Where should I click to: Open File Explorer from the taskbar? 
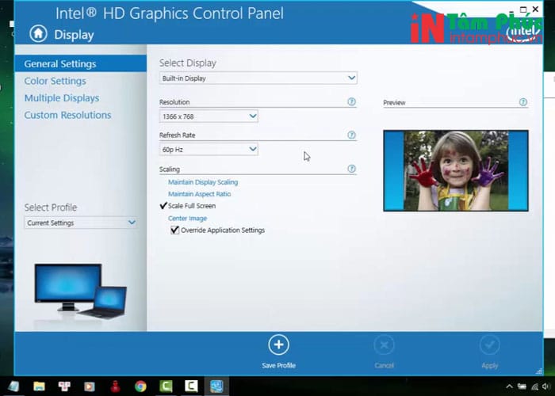39,386
